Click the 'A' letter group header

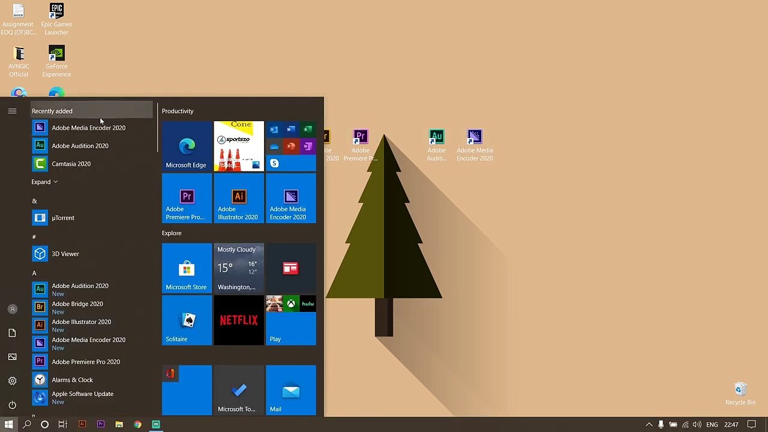[x=34, y=273]
